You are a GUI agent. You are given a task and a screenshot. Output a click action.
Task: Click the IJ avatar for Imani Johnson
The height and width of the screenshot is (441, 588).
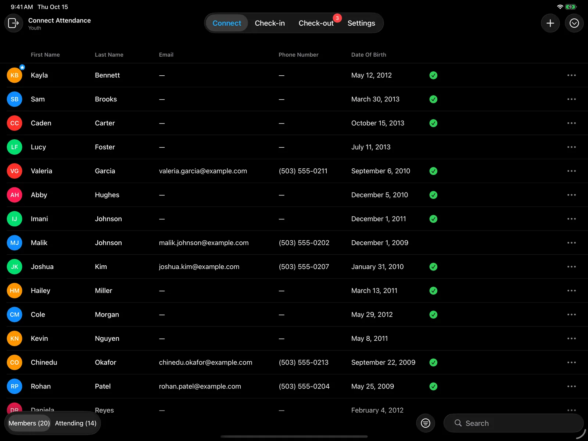tap(15, 219)
